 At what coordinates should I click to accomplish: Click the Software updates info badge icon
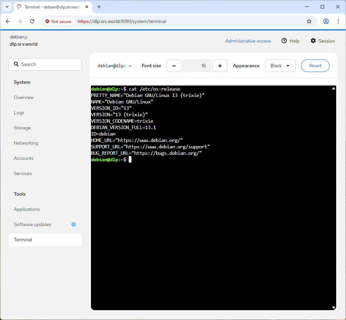(74, 224)
